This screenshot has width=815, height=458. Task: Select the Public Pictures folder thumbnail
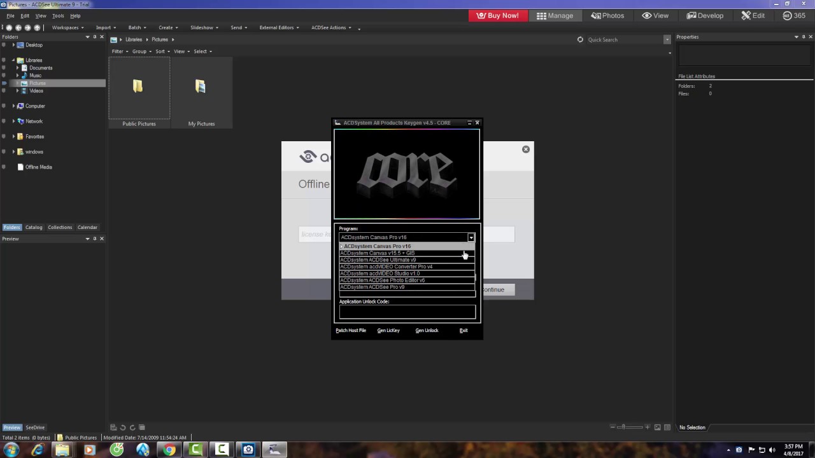139,92
